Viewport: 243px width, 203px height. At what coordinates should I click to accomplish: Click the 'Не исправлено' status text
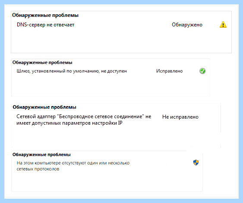180,117
